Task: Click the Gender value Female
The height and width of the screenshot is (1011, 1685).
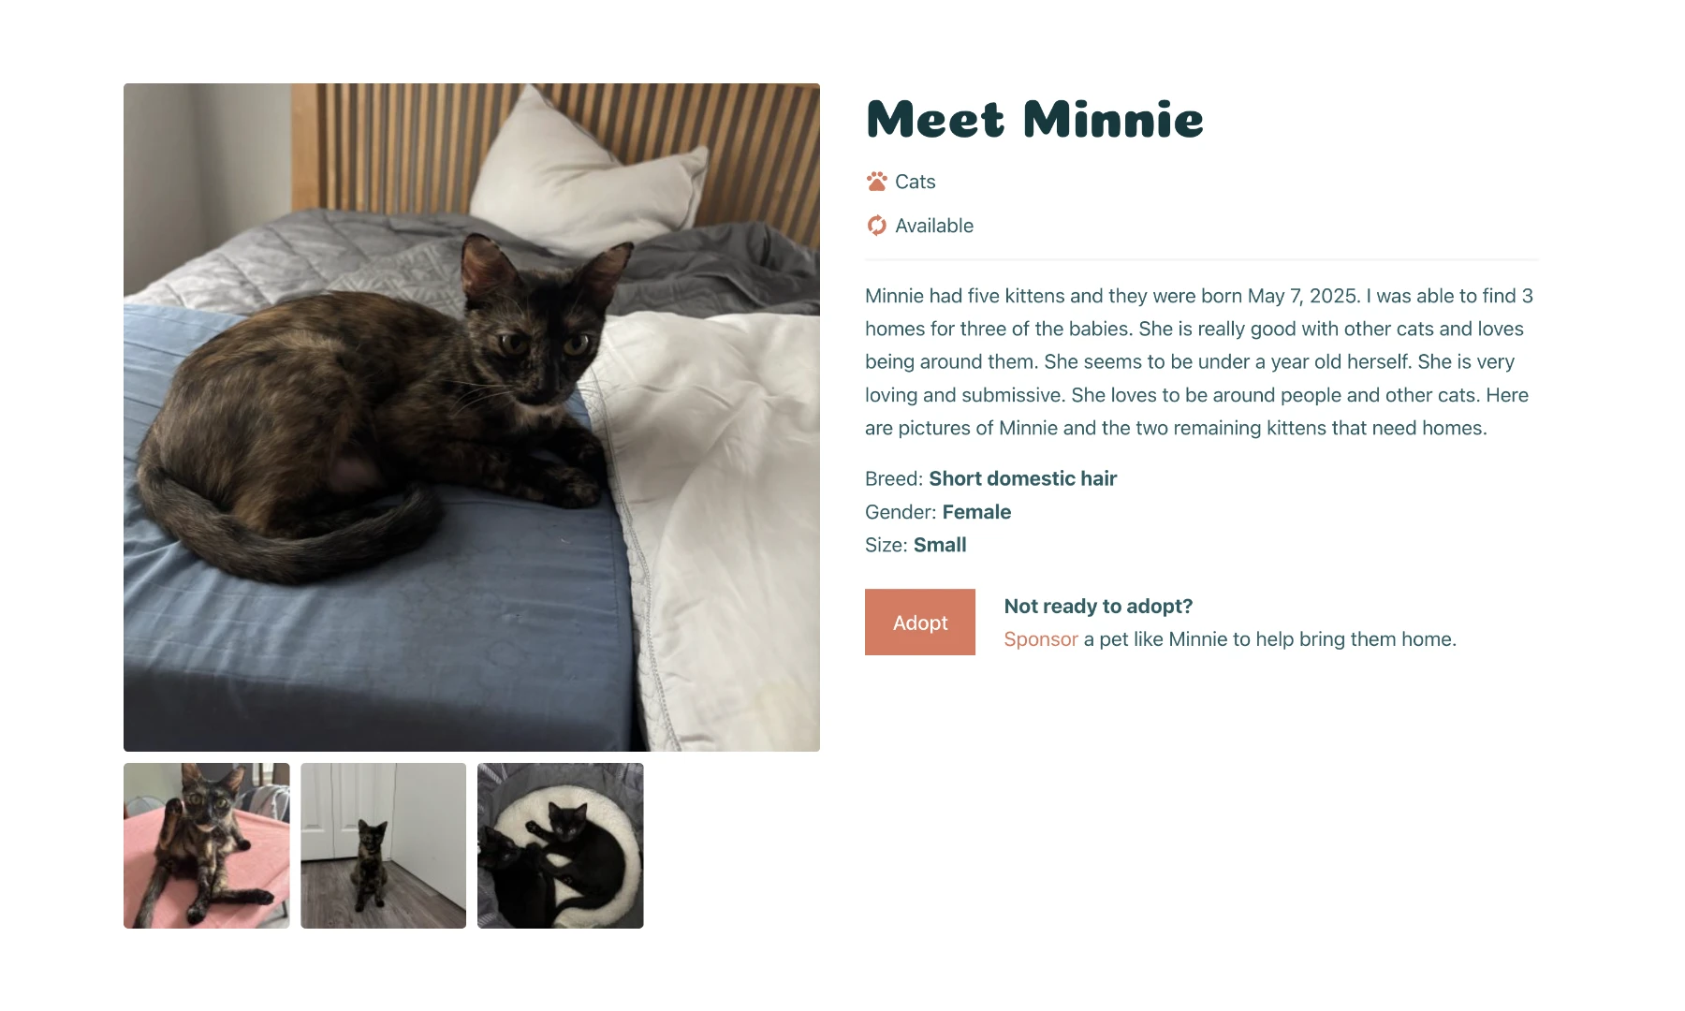Action: (976, 512)
